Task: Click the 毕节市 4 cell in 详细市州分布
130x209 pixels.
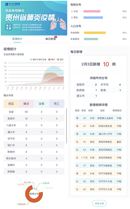Action: click(x=111, y=85)
